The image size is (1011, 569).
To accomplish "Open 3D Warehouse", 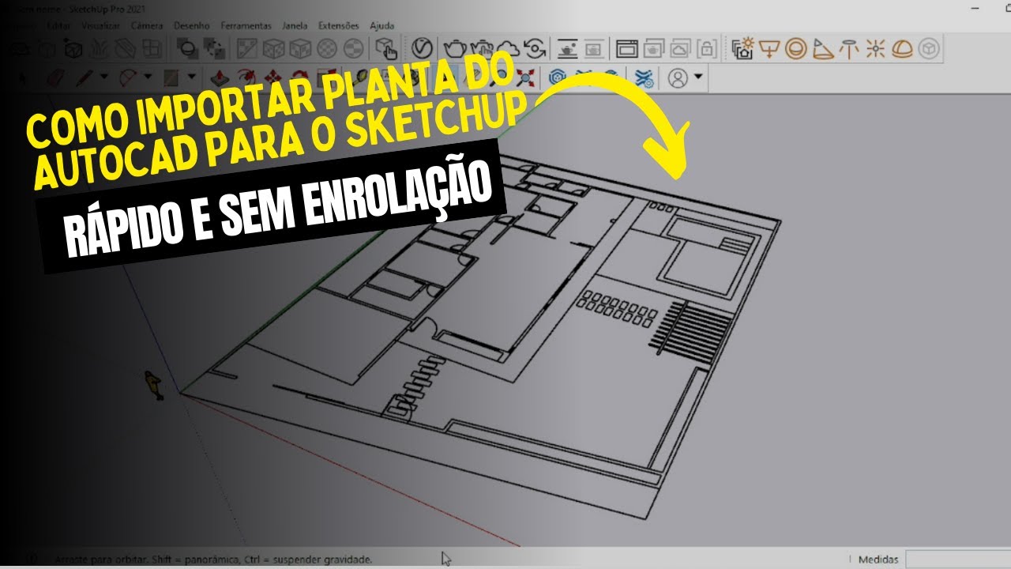I will 558,77.
